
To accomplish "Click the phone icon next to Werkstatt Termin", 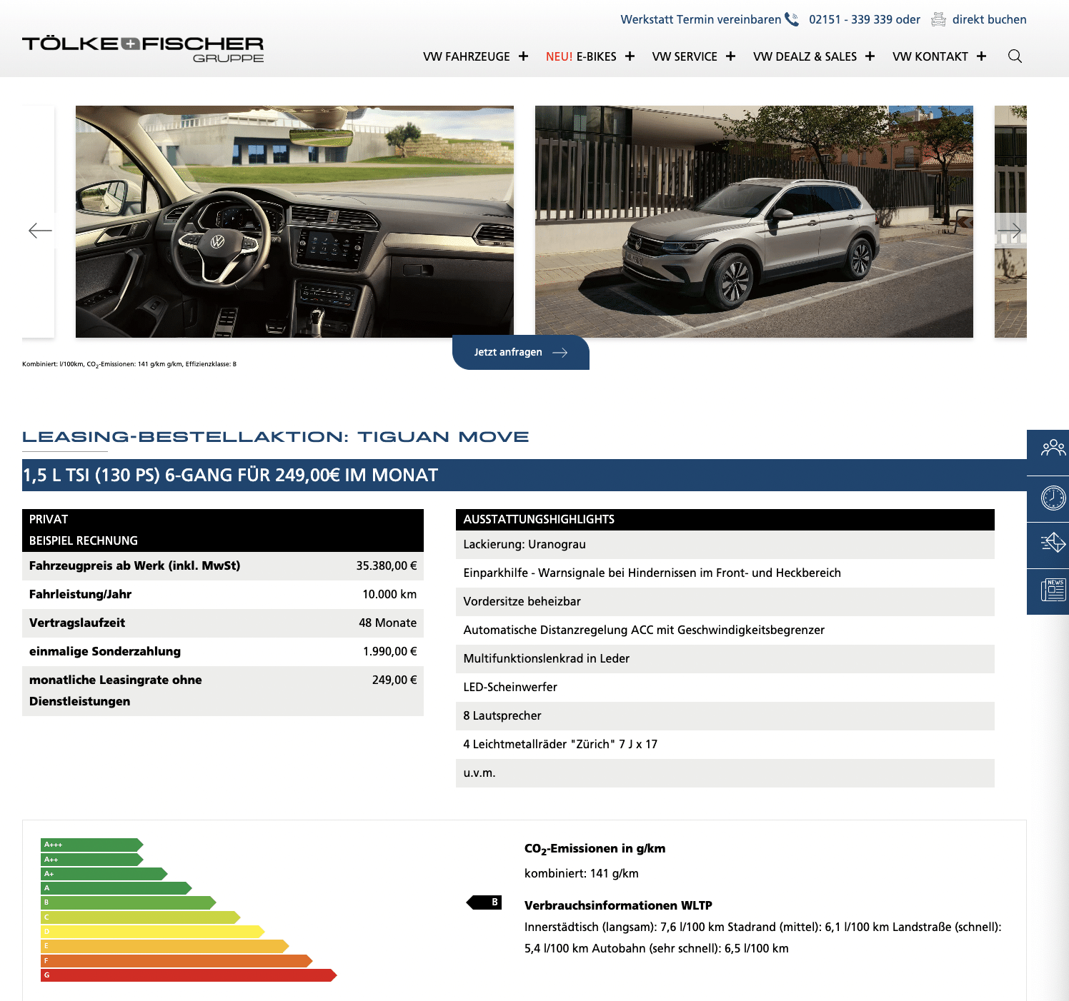I will coord(792,19).
